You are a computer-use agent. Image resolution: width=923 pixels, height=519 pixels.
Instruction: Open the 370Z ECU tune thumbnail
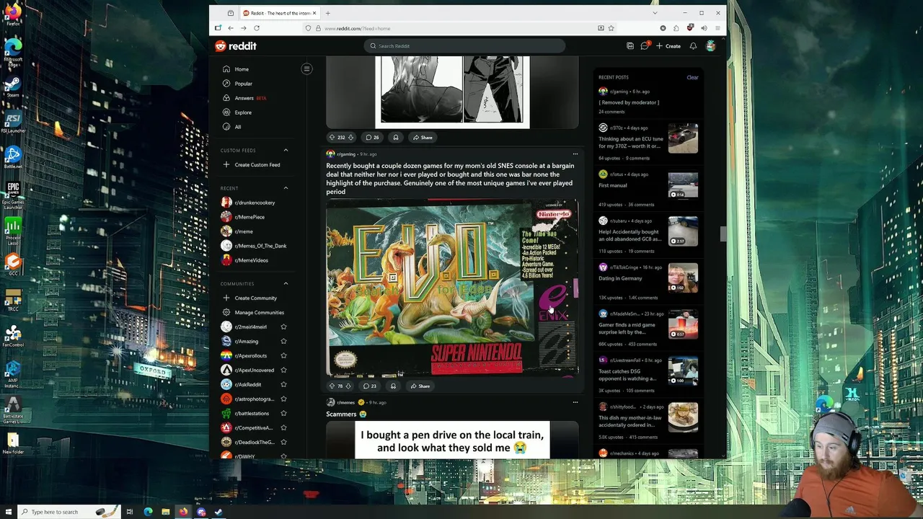point(683,138)
